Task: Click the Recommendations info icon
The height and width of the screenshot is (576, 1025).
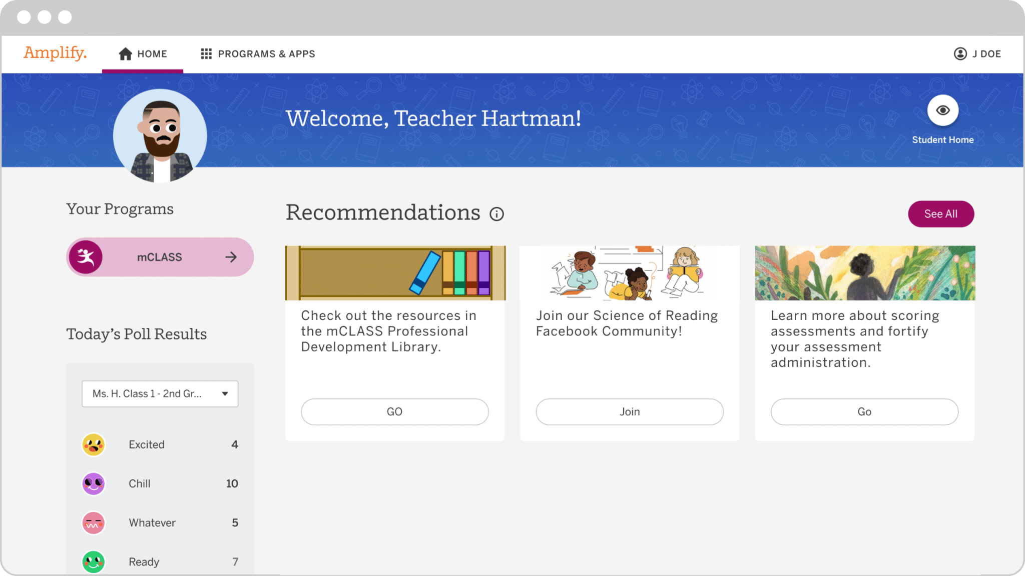Action: [496, 214]
